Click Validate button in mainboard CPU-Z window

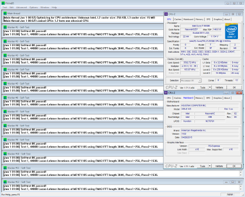click(219, 166)
